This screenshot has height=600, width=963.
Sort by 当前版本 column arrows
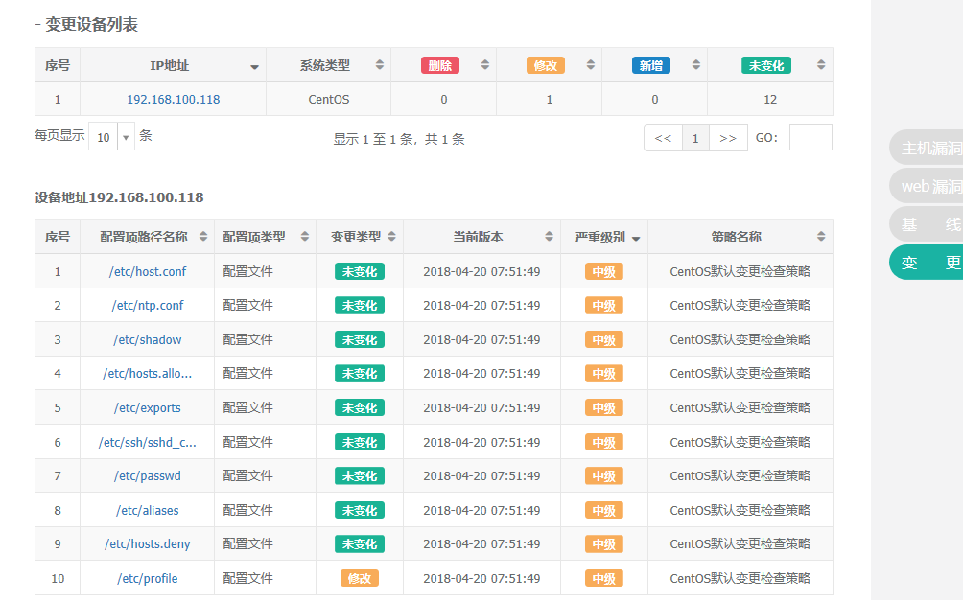click(550, 237)
